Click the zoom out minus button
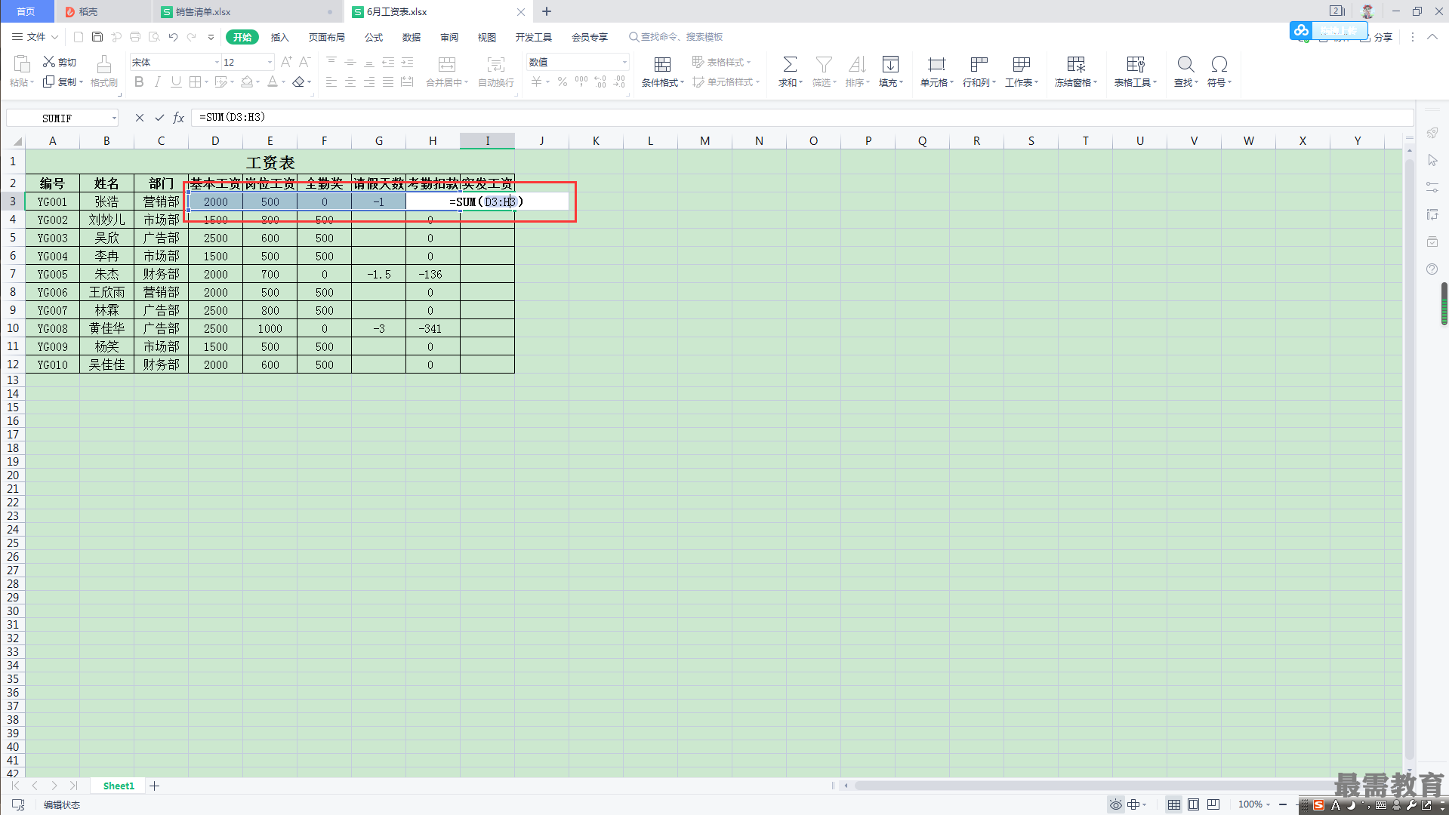This screenshot has height=815, width=1449. [x=1283, y=804]
